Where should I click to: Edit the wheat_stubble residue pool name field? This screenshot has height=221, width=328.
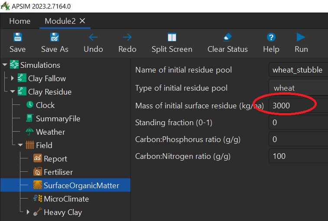298,70
